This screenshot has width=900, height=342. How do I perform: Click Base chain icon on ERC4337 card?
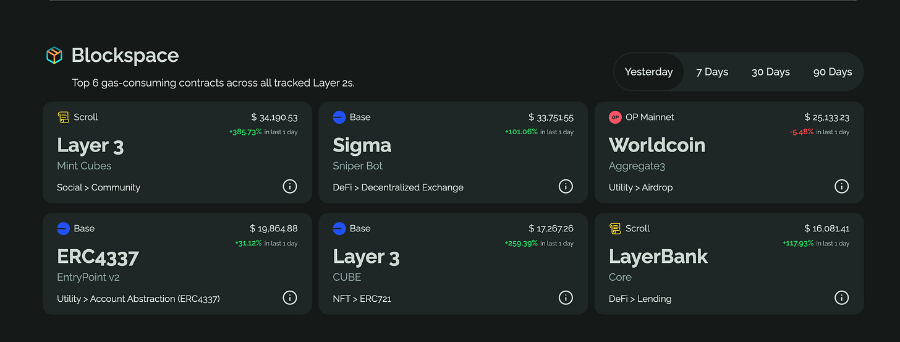pos(63,228)
